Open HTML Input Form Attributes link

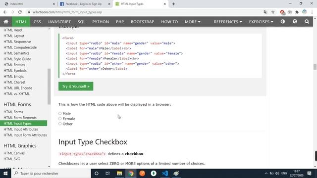(x=25, y=135)
